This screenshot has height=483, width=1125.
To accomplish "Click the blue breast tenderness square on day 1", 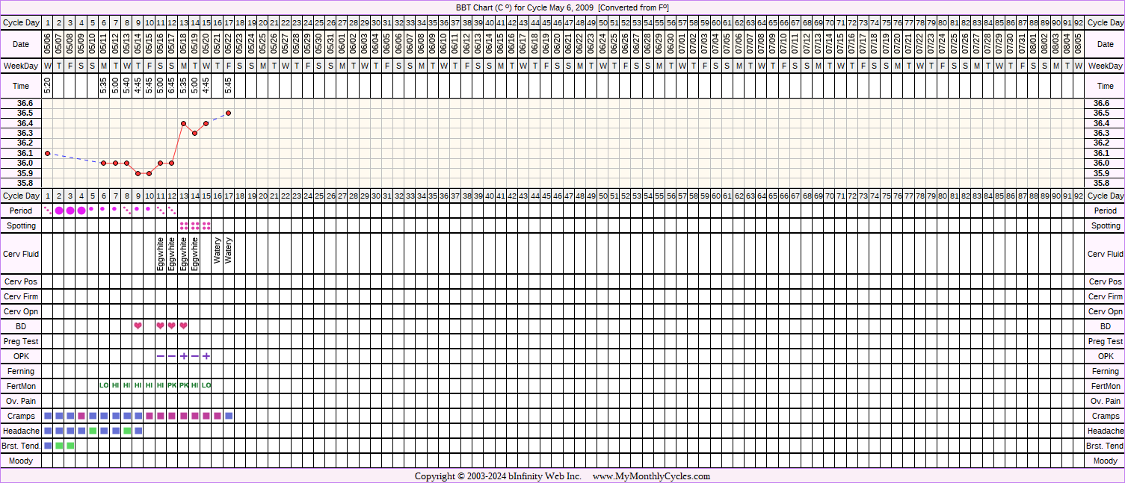I will point(48,446).
